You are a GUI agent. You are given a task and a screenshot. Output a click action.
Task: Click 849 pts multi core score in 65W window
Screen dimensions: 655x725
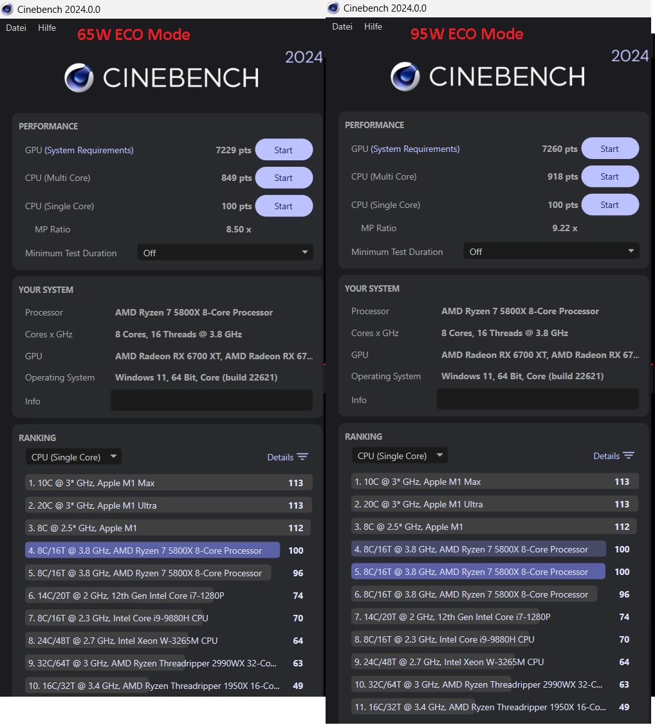pos(236,178)
